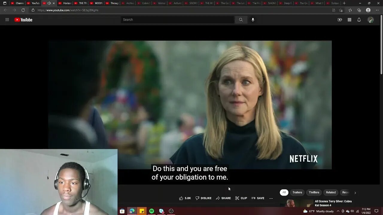Open Spotify from the taskbar
The width and height of the screenshot is (383, 215).
coord(152,211)
